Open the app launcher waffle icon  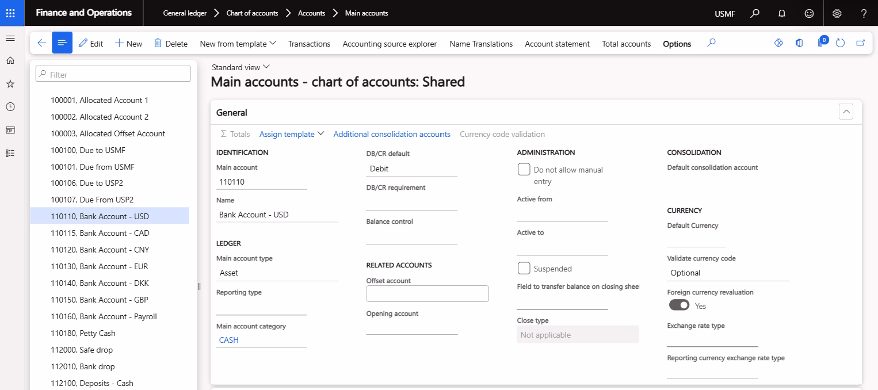click(x=12, y=13)
